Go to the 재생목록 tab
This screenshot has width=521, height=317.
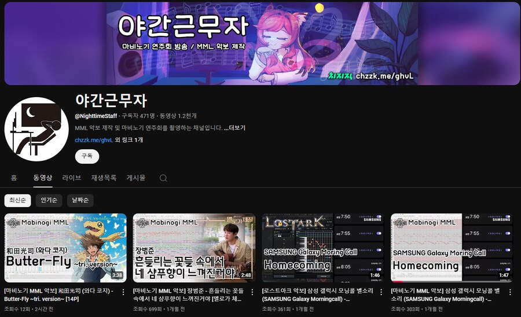coord(104,178)
